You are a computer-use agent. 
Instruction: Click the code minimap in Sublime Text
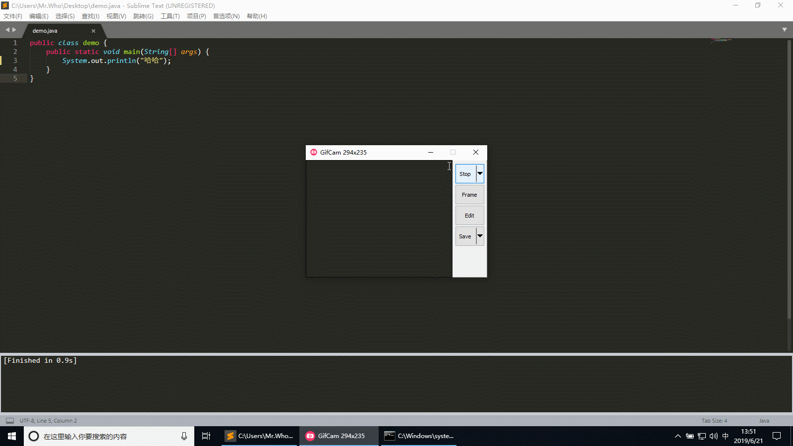coord(722,40)
